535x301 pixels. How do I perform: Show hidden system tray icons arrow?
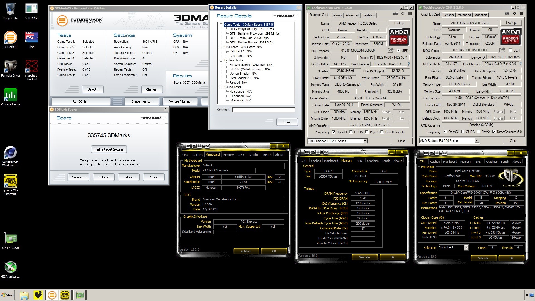pyautogui.click(x=527, y=295)
